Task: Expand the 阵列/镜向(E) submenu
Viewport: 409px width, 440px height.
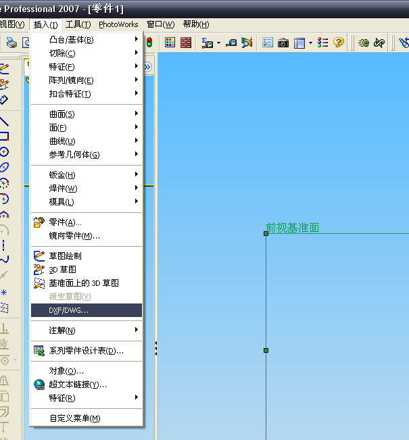Action: 86,80
